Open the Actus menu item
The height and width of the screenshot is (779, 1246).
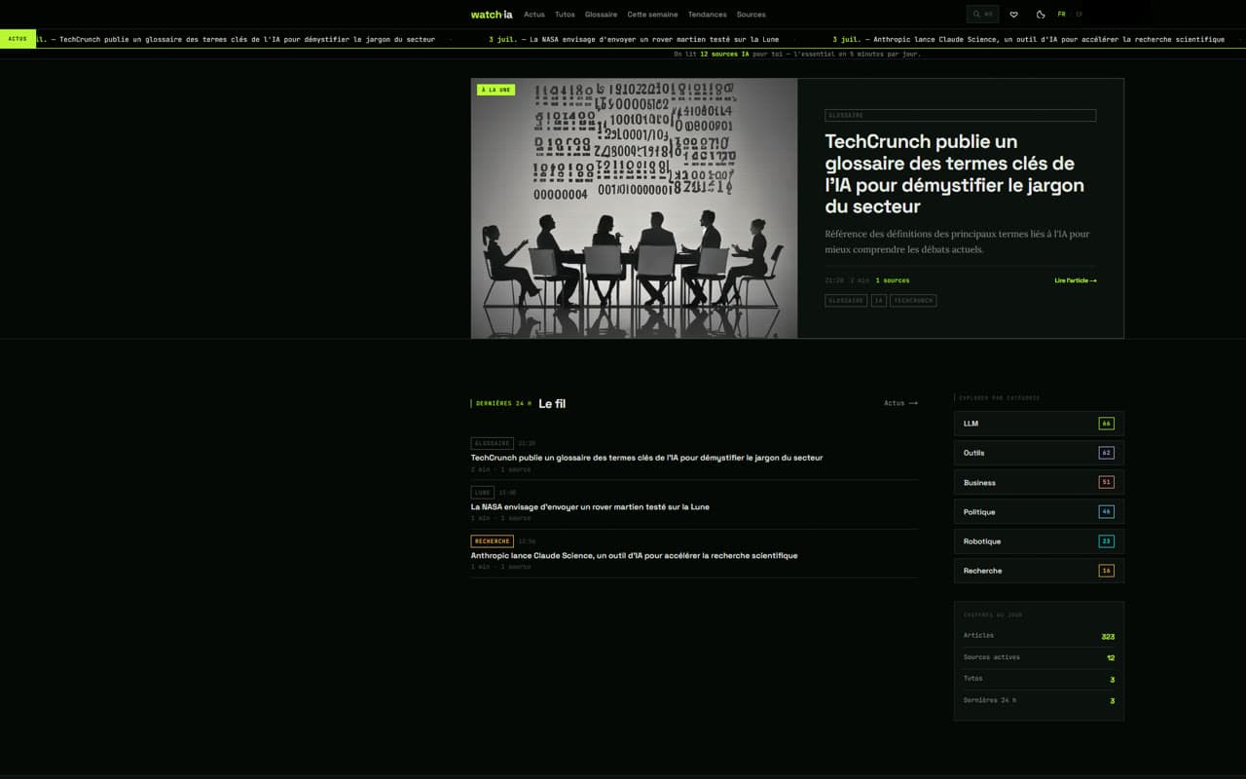534,15
